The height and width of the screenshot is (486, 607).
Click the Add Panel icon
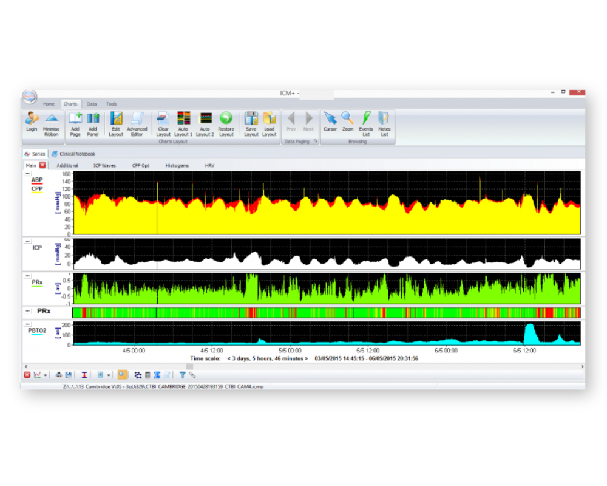click(x=92, y=119)
